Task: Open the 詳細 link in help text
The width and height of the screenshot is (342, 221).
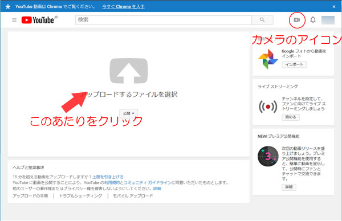Action: click(x=157, y=189)
